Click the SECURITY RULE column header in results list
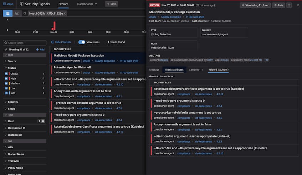 tap(62, 49)
